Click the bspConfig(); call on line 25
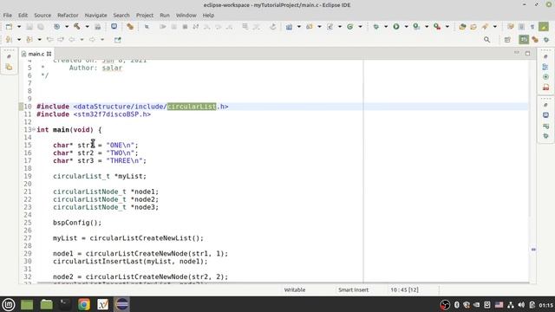 (77, 223)
